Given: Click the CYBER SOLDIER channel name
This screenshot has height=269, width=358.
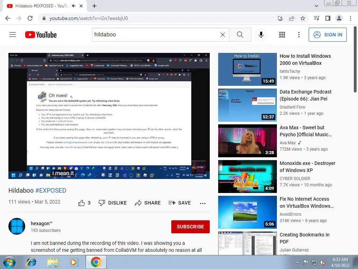Looking at the screenshot, I should pos(295,178).
